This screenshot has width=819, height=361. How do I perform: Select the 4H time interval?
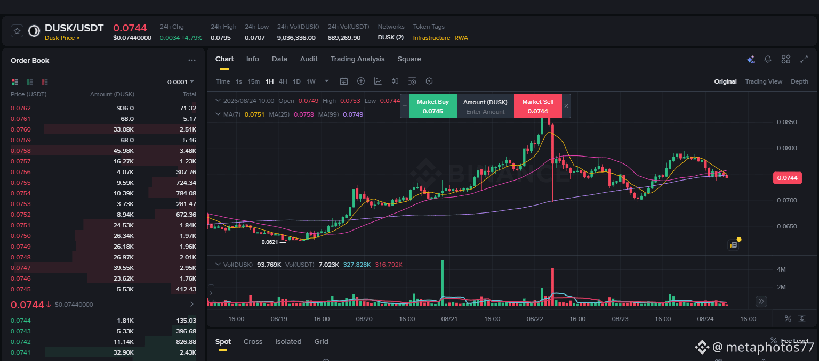[x=283, y=81]
